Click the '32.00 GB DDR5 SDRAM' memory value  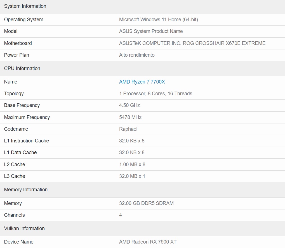[x=146, y=203]
